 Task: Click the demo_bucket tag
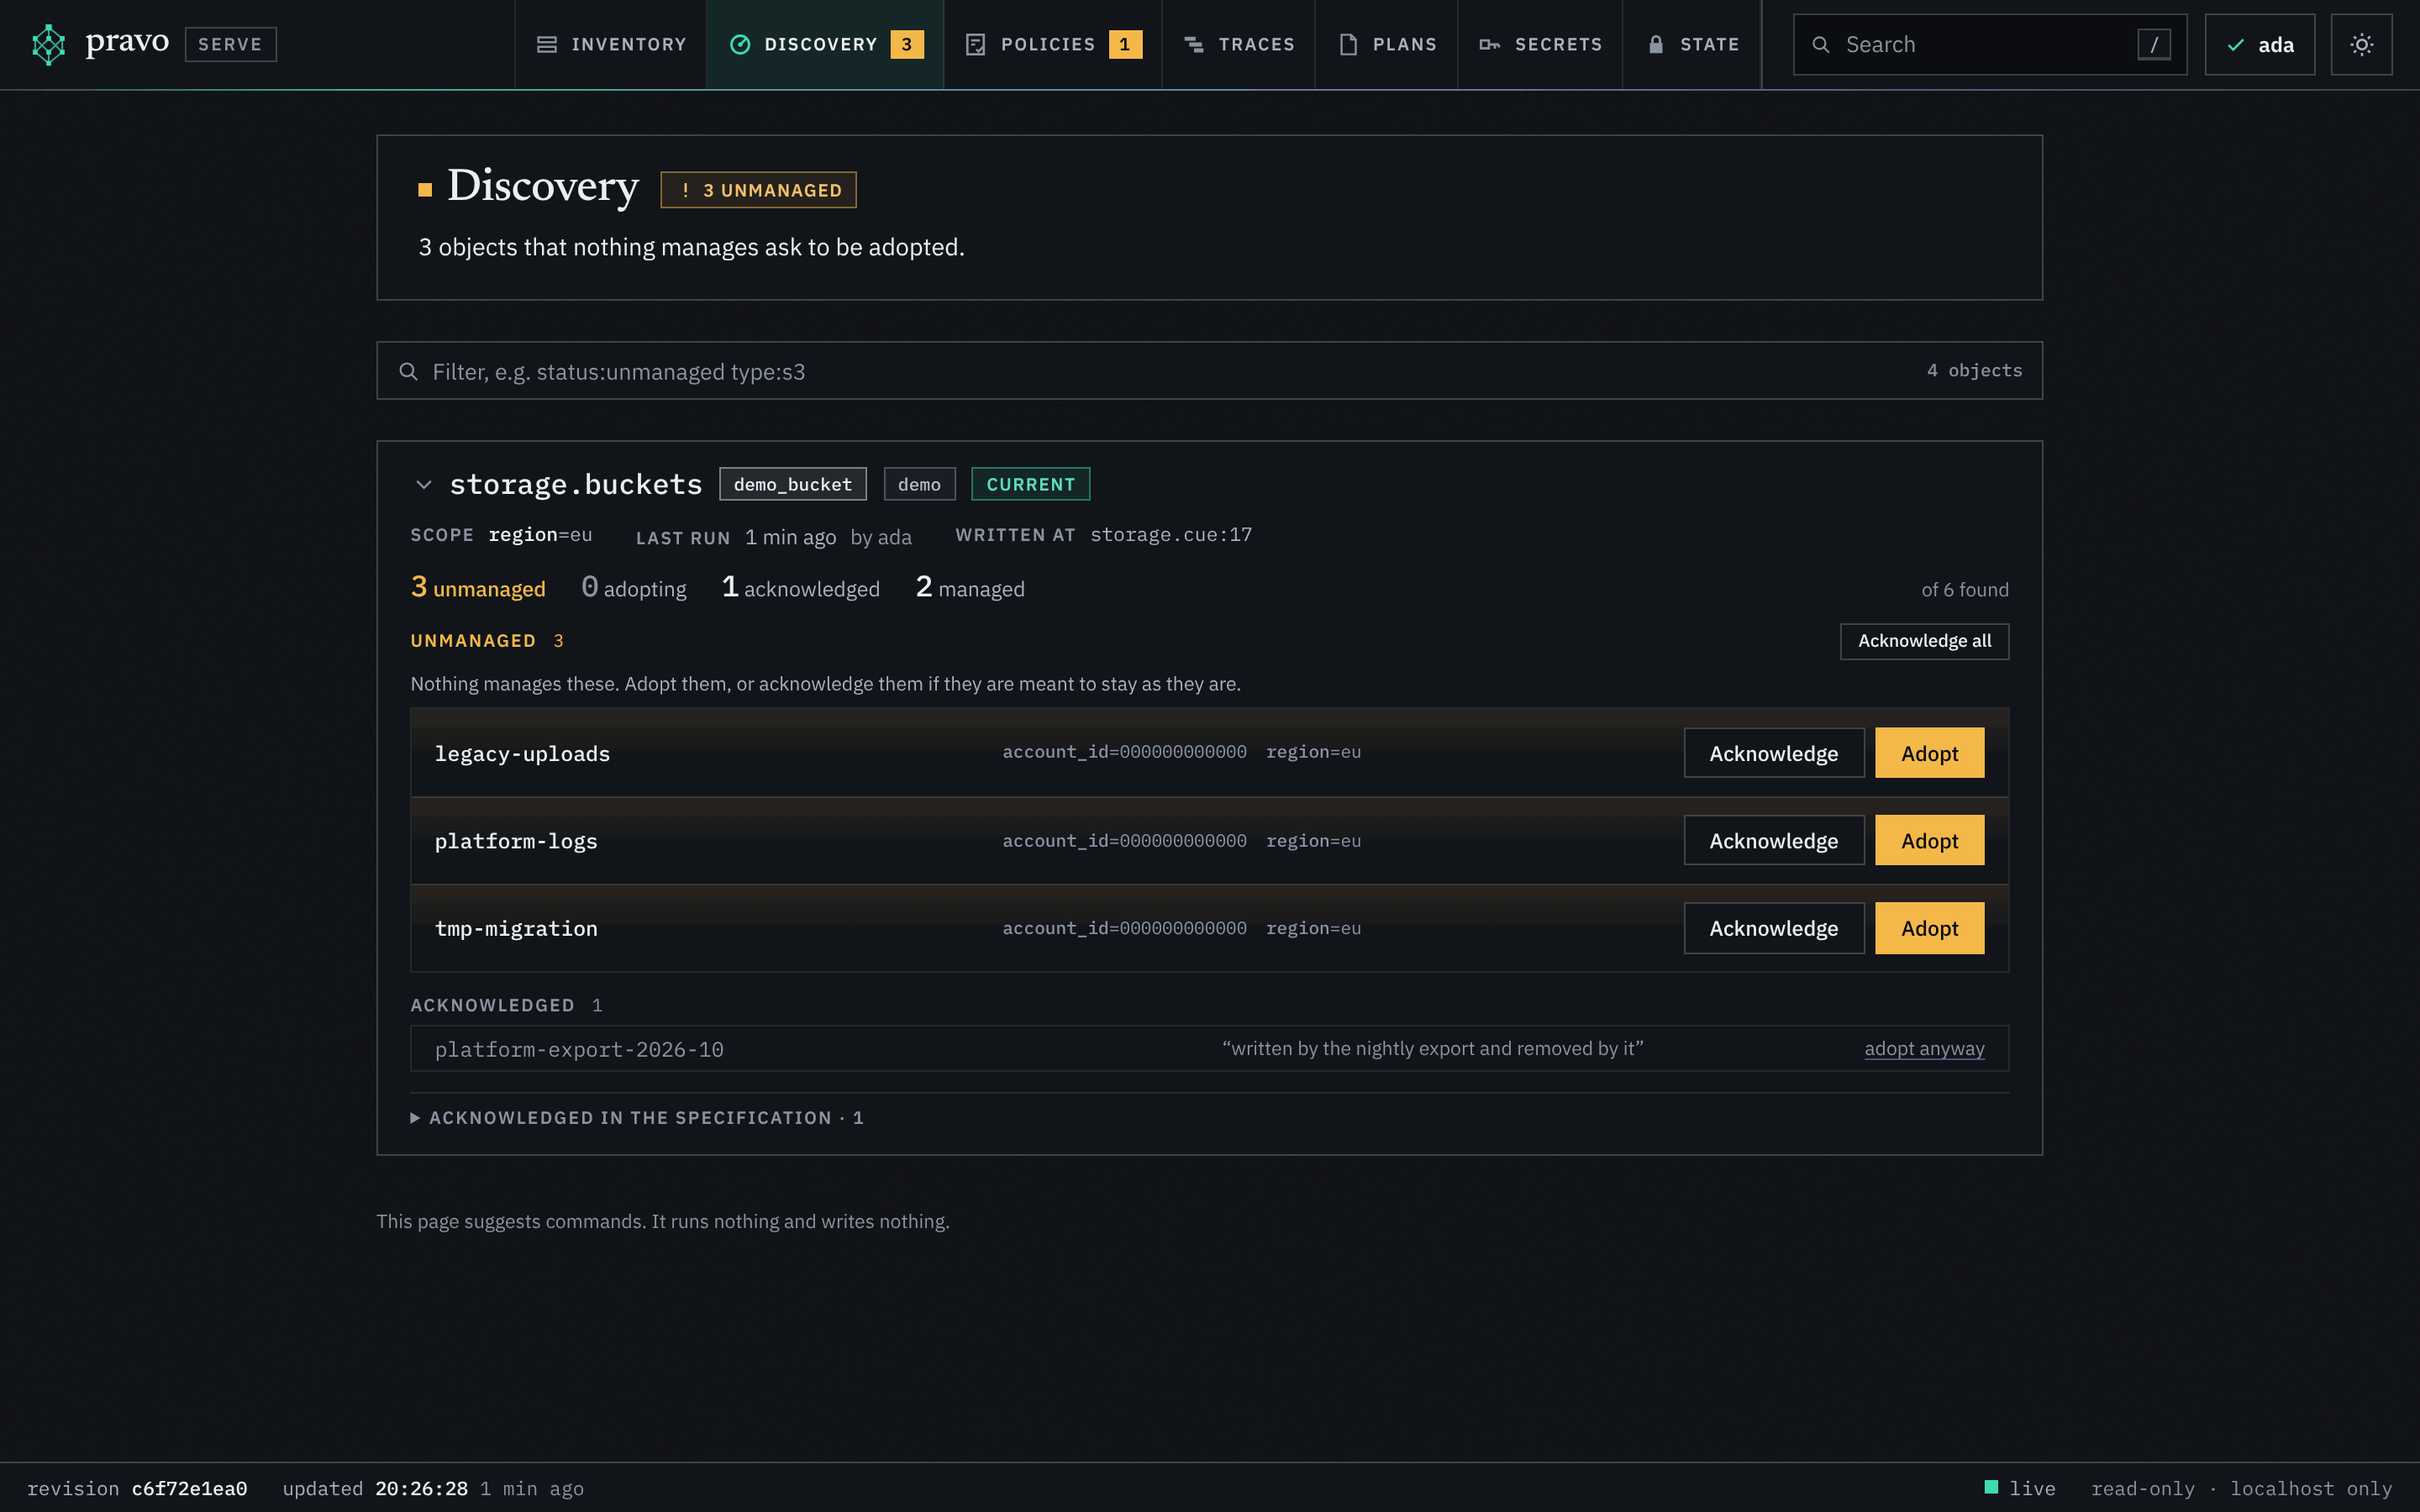pyautogui.click(x=792, y=484)
